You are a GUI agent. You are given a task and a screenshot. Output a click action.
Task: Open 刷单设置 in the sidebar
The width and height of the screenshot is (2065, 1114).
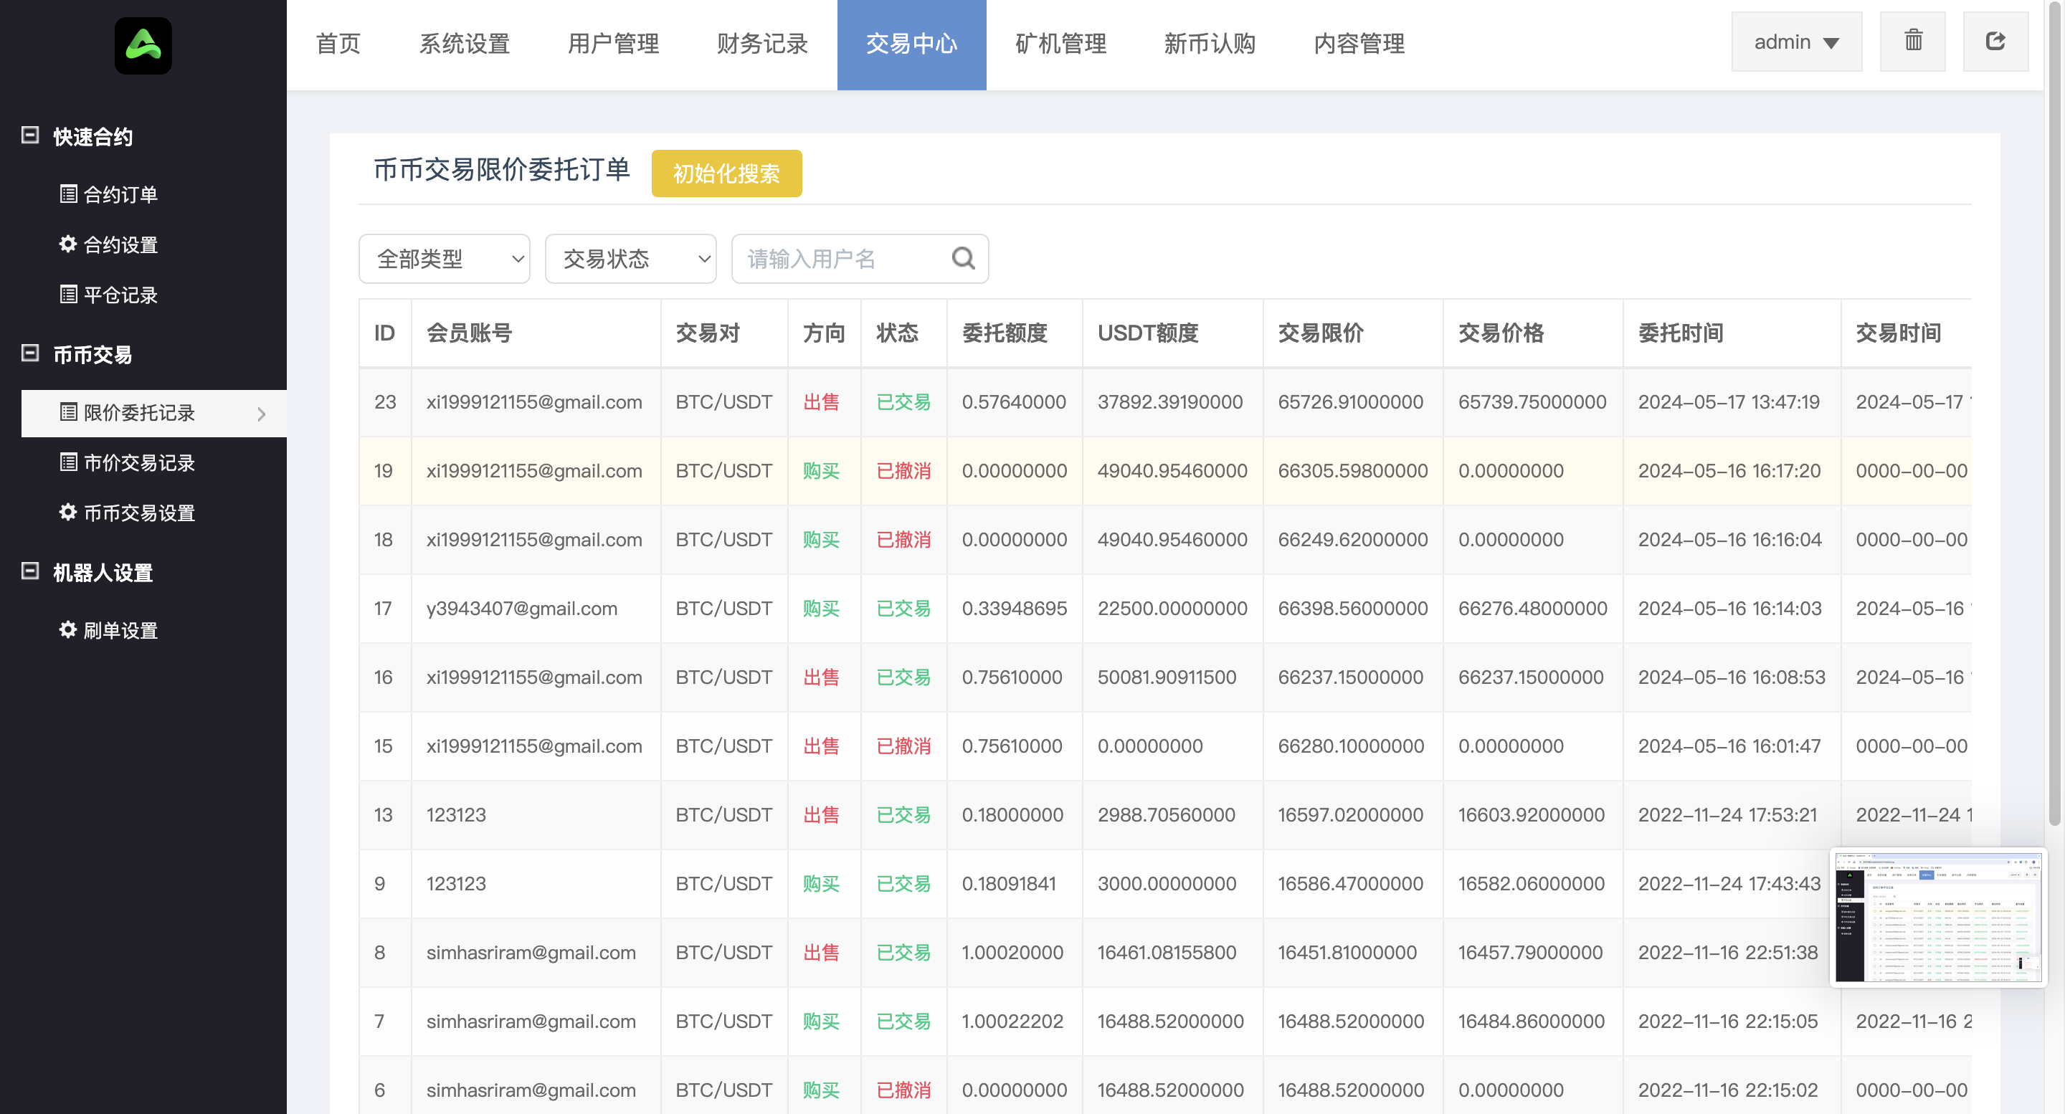[120, 631]
